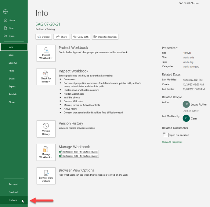Click the Add a title field
This screenshot has width=210, height=207.
click(x=188, y=58)
